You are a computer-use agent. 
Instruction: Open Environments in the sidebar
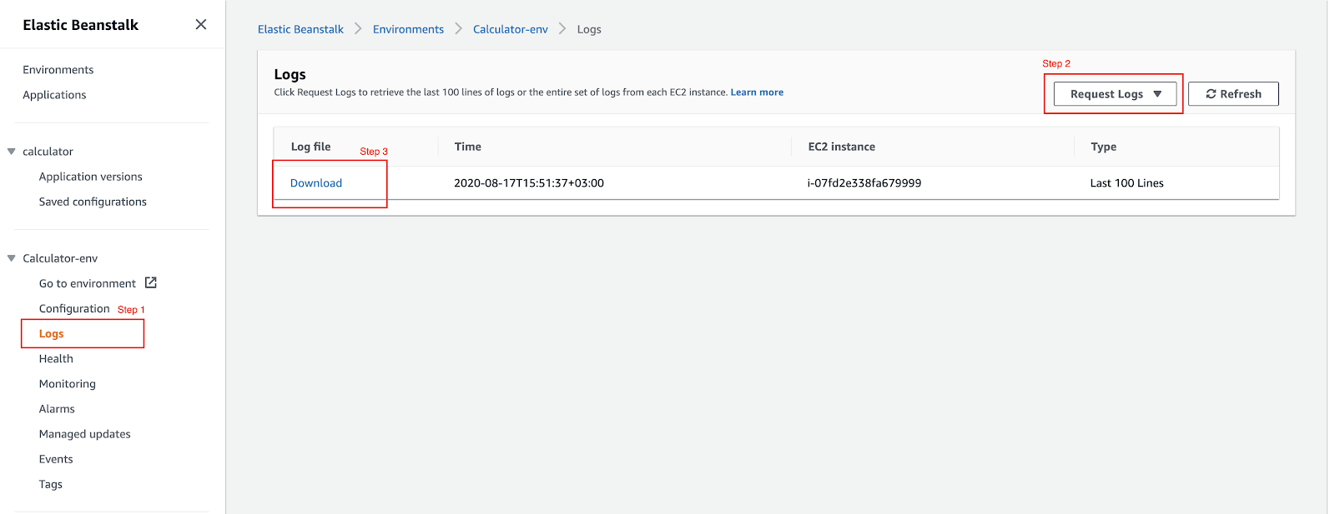tap(58, 70)
